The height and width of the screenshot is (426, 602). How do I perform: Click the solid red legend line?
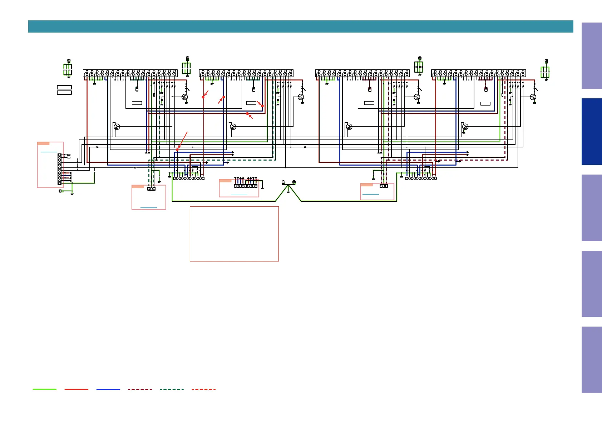pyautogui.click(x=77, y=389)
